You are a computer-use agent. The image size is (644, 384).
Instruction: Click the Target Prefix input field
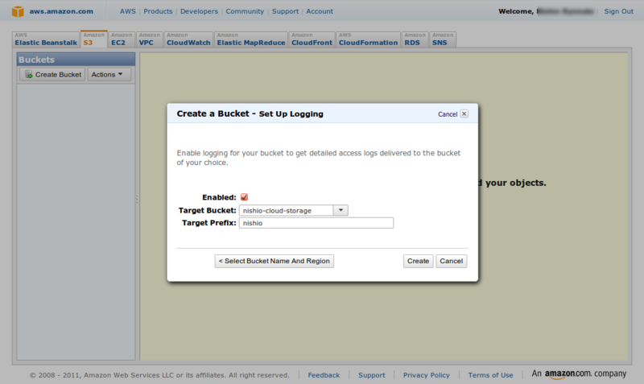point(316,223)
